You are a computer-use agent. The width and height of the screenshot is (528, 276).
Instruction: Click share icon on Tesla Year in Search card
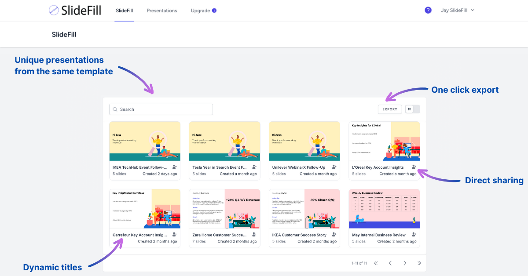[254, 167]
